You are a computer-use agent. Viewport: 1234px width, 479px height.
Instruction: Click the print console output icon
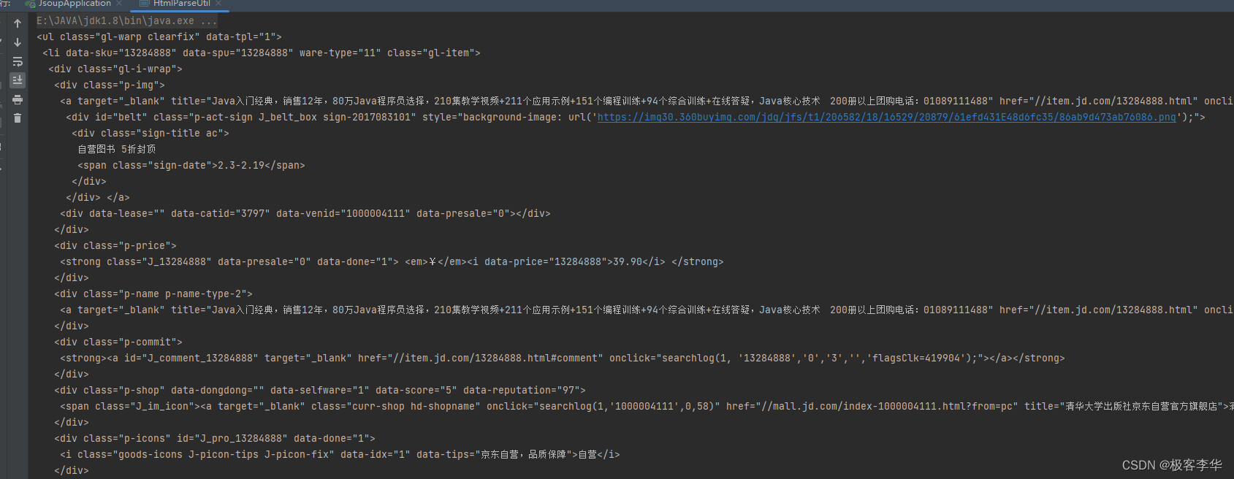click(18, 99)
